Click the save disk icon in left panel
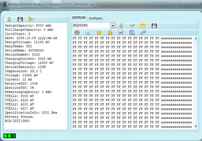 tap(20, 19)
